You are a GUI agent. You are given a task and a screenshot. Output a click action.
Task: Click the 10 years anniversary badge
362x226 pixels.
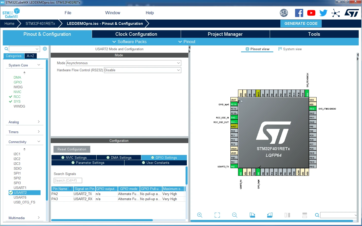pyautogui.click(x=284, y=13)
